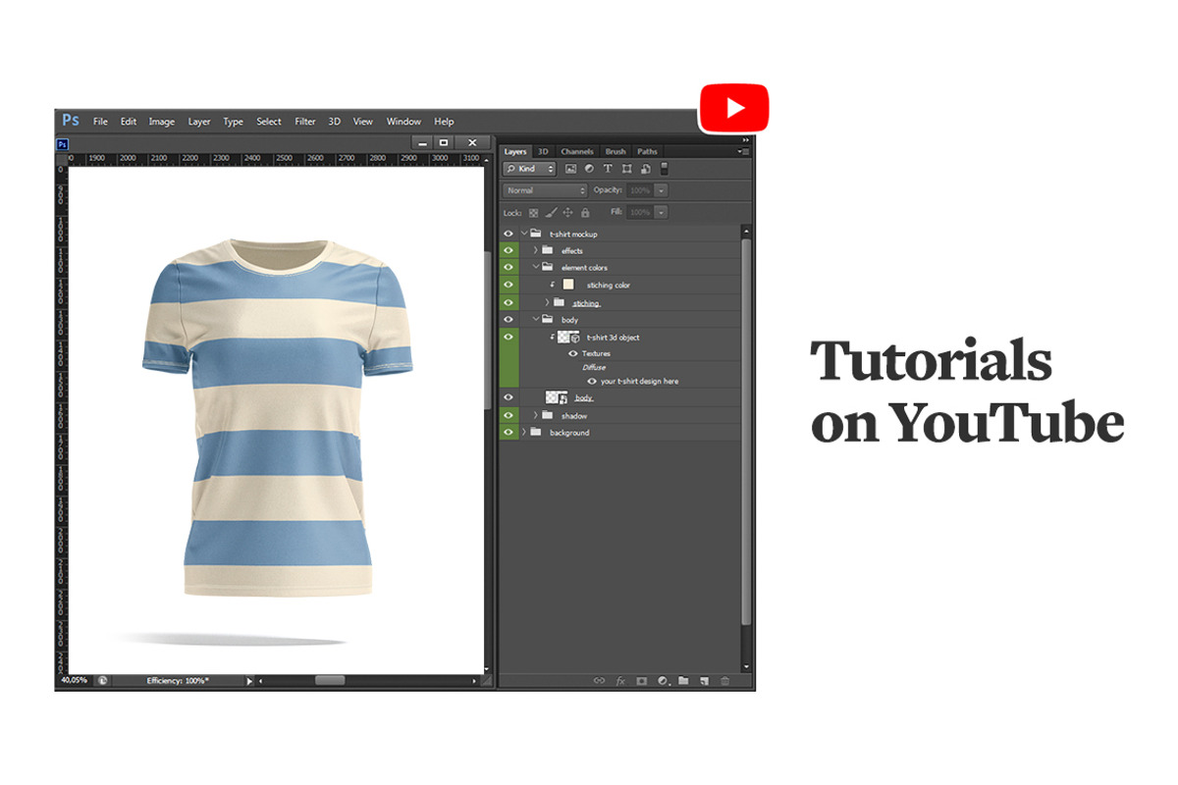Create new adjustment layer icon
The height and width of the screenshot is (785, 1178).
(664, 680)
